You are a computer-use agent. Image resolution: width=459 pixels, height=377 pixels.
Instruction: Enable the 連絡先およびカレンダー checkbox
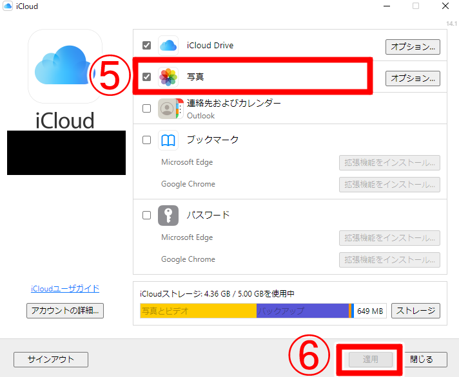click(146, 109)
